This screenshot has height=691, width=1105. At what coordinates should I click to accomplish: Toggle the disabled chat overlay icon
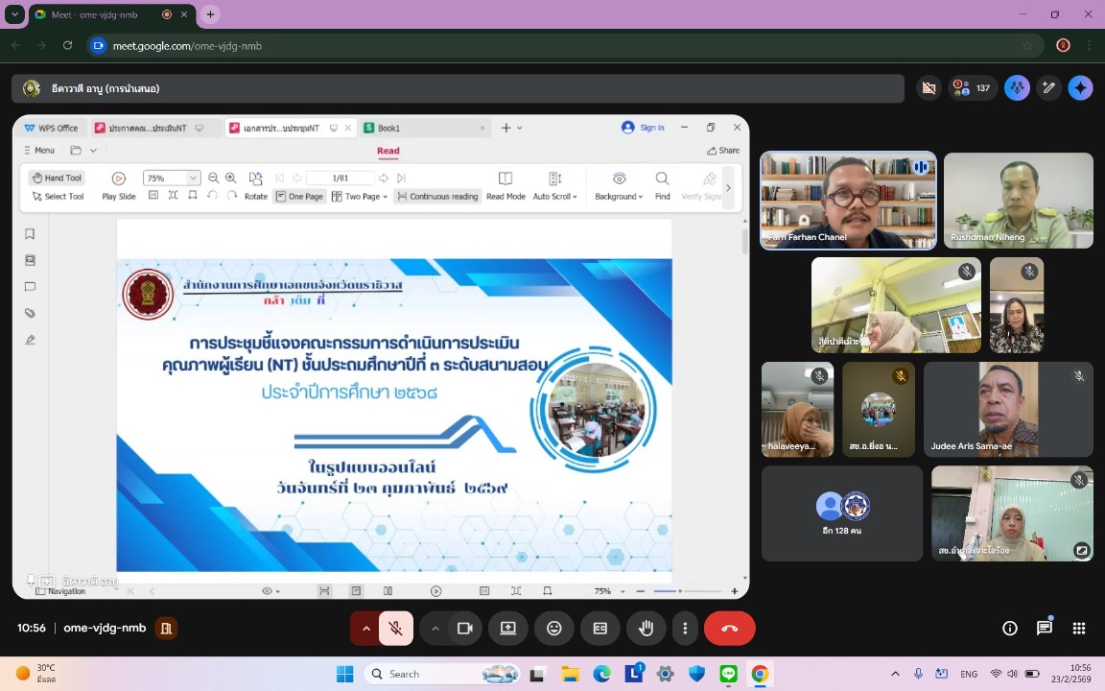pyautogui.click(x=929, y=88)
